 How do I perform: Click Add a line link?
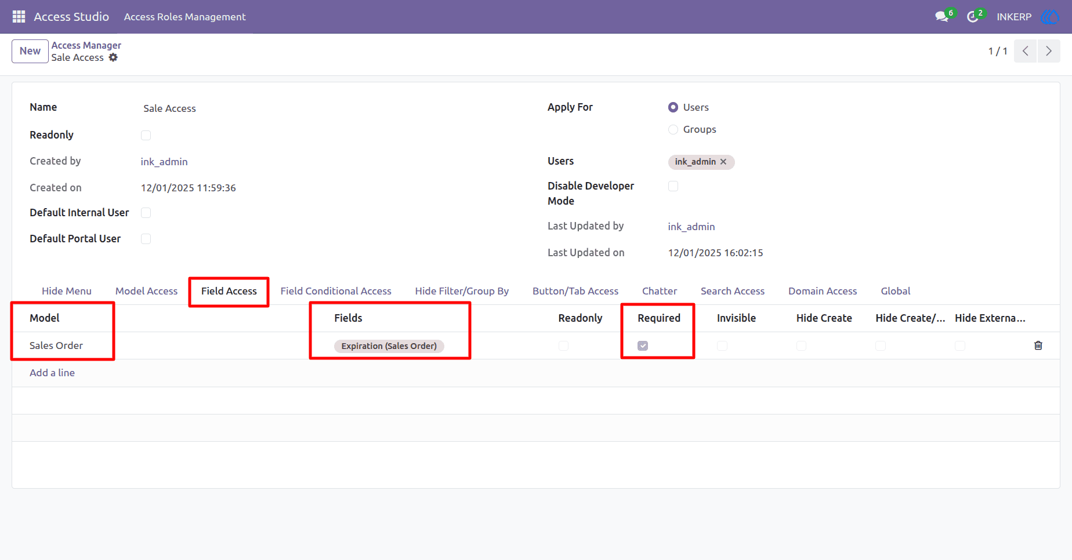tap(52, 373)
